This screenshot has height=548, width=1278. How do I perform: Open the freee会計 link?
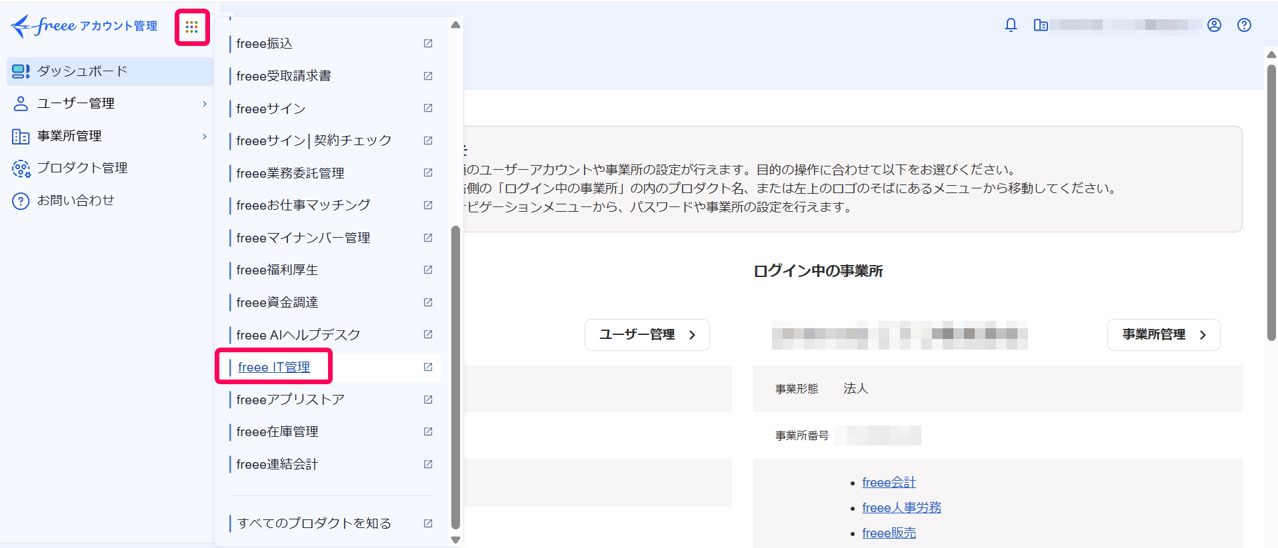(889, 482)
